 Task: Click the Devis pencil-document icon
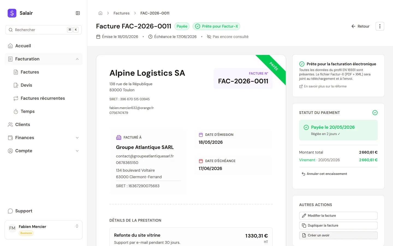16,85
